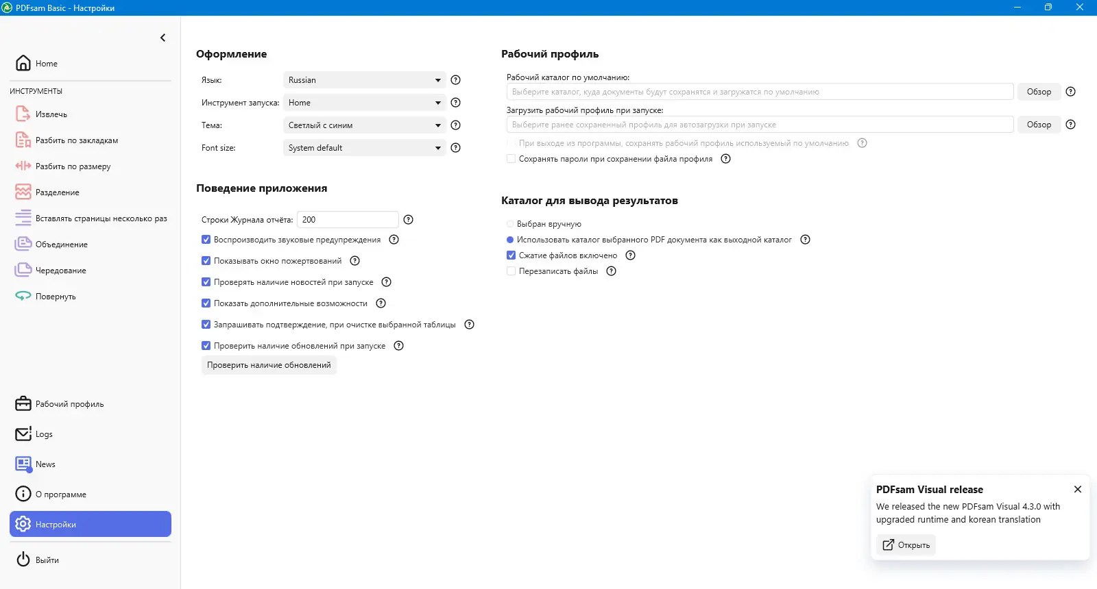This screenshot has width=1097, height=589.
Task: Open the Logs icon in sidebar
Action: pyautogui.click(x=23, y=434)
